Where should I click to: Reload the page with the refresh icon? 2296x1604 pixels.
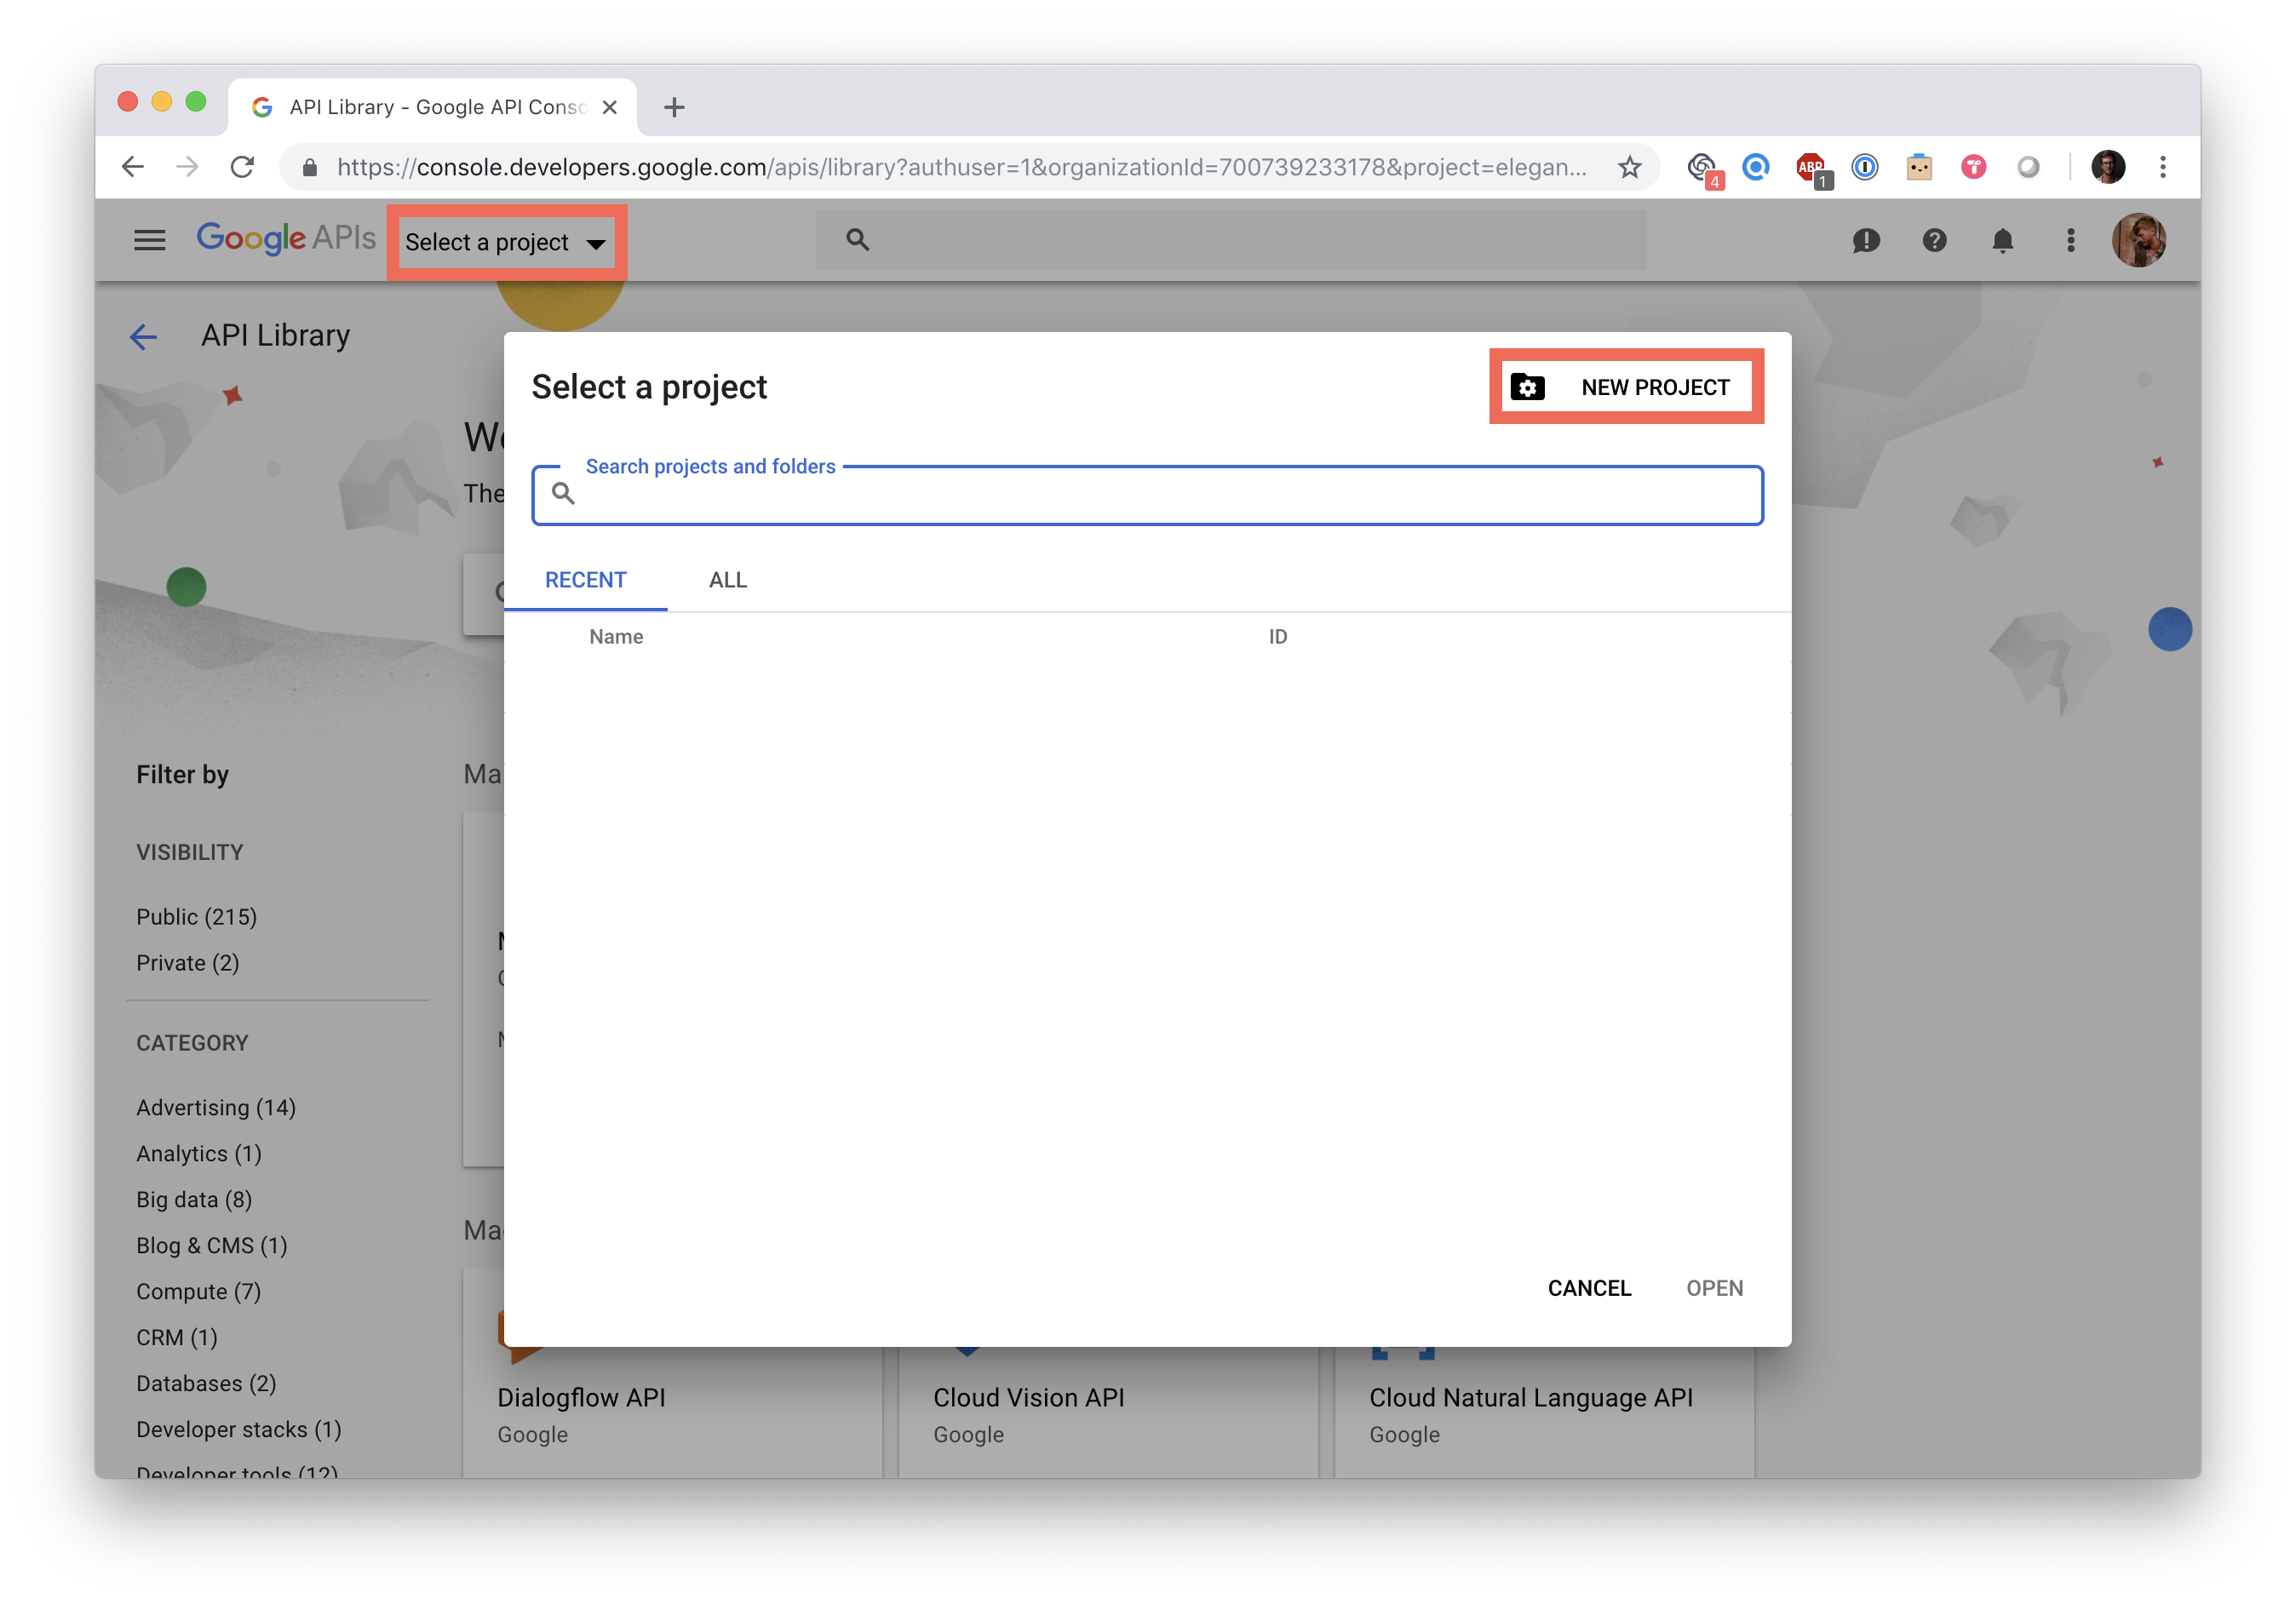(x=242, y=167)
